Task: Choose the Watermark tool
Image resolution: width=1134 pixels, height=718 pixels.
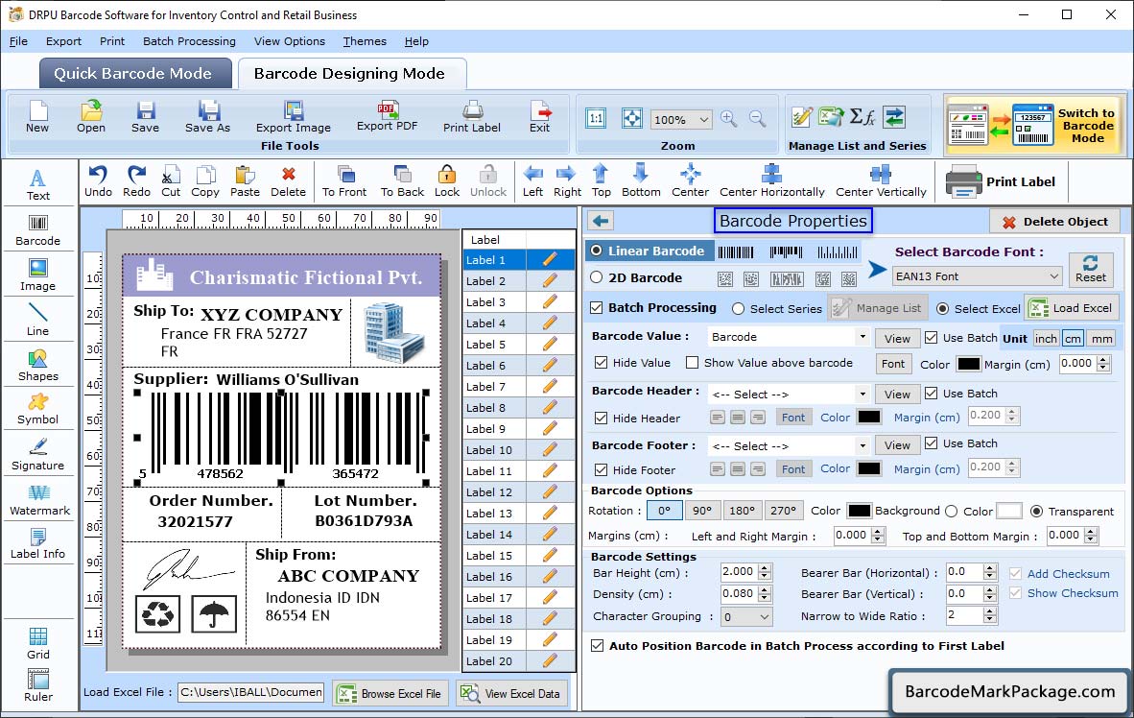Action: (39, 500)
